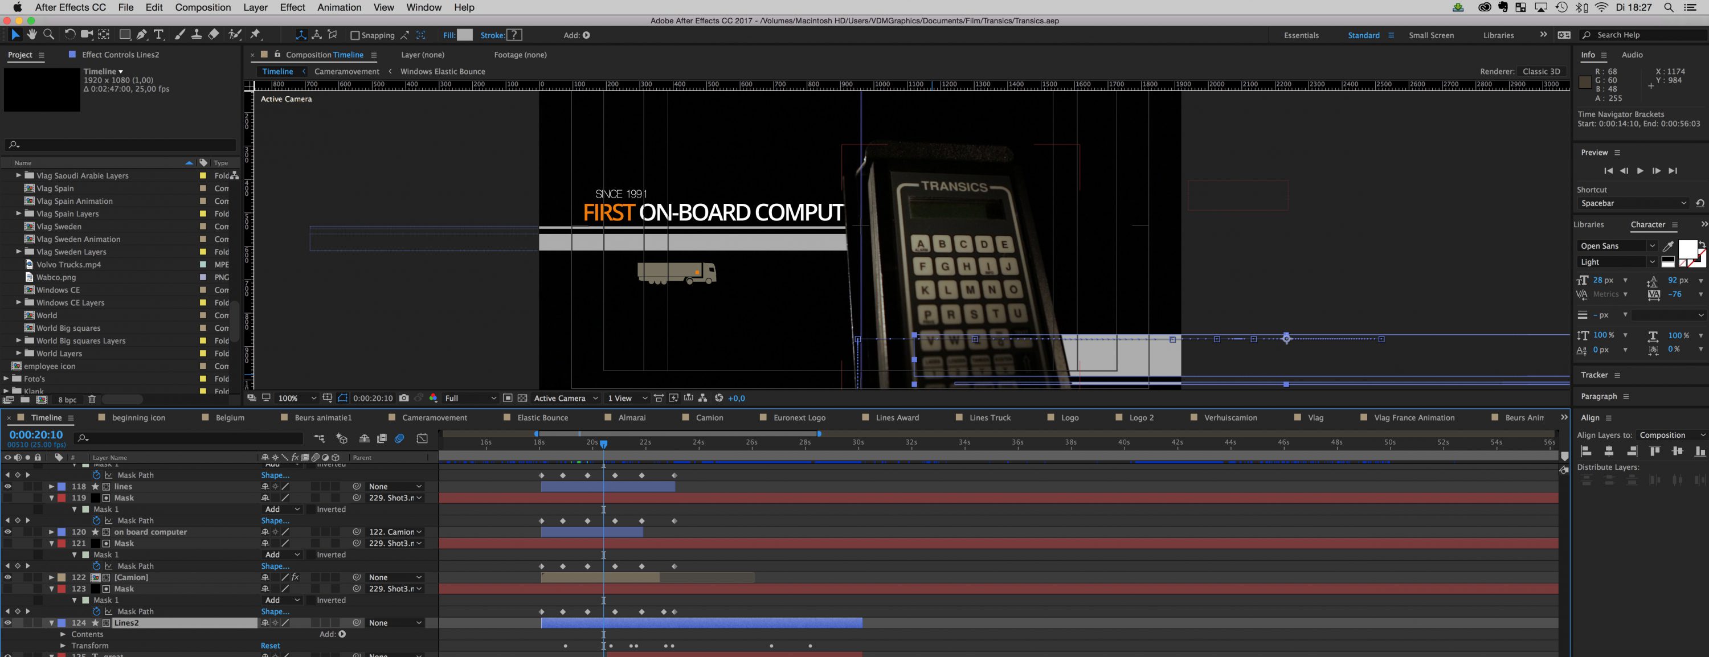Open the Composition menu
1709x657 pixels.
click(202, 7)
